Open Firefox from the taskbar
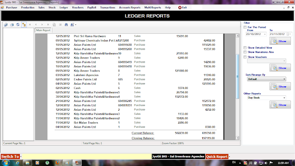Screen dimensions: 295x166 57,163
